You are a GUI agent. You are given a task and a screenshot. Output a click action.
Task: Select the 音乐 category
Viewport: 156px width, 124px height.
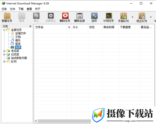18,40
